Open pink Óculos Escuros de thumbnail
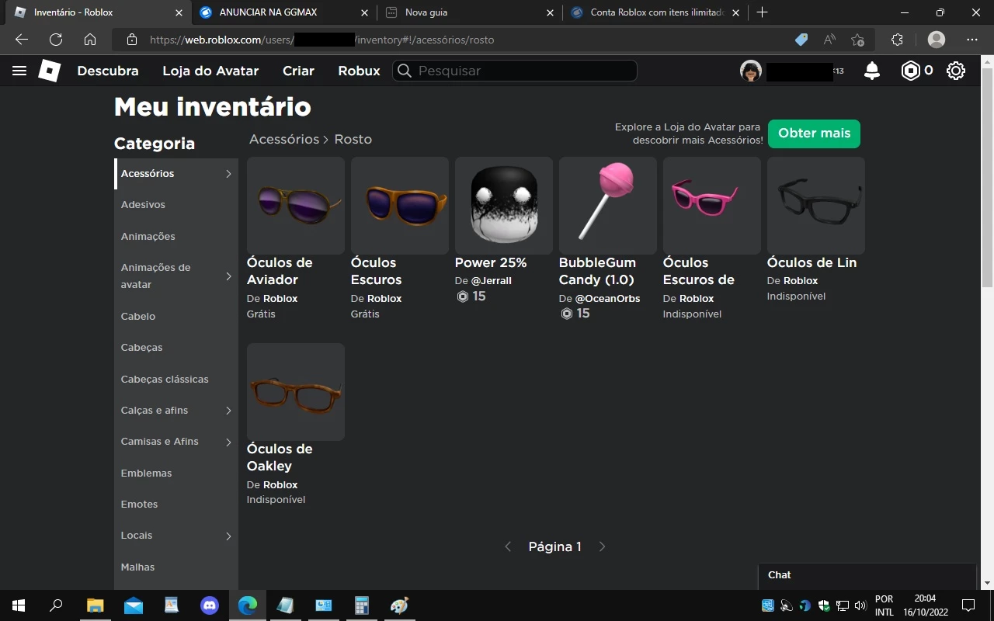Viewport: 994px width, 621px height. (712, 206)
